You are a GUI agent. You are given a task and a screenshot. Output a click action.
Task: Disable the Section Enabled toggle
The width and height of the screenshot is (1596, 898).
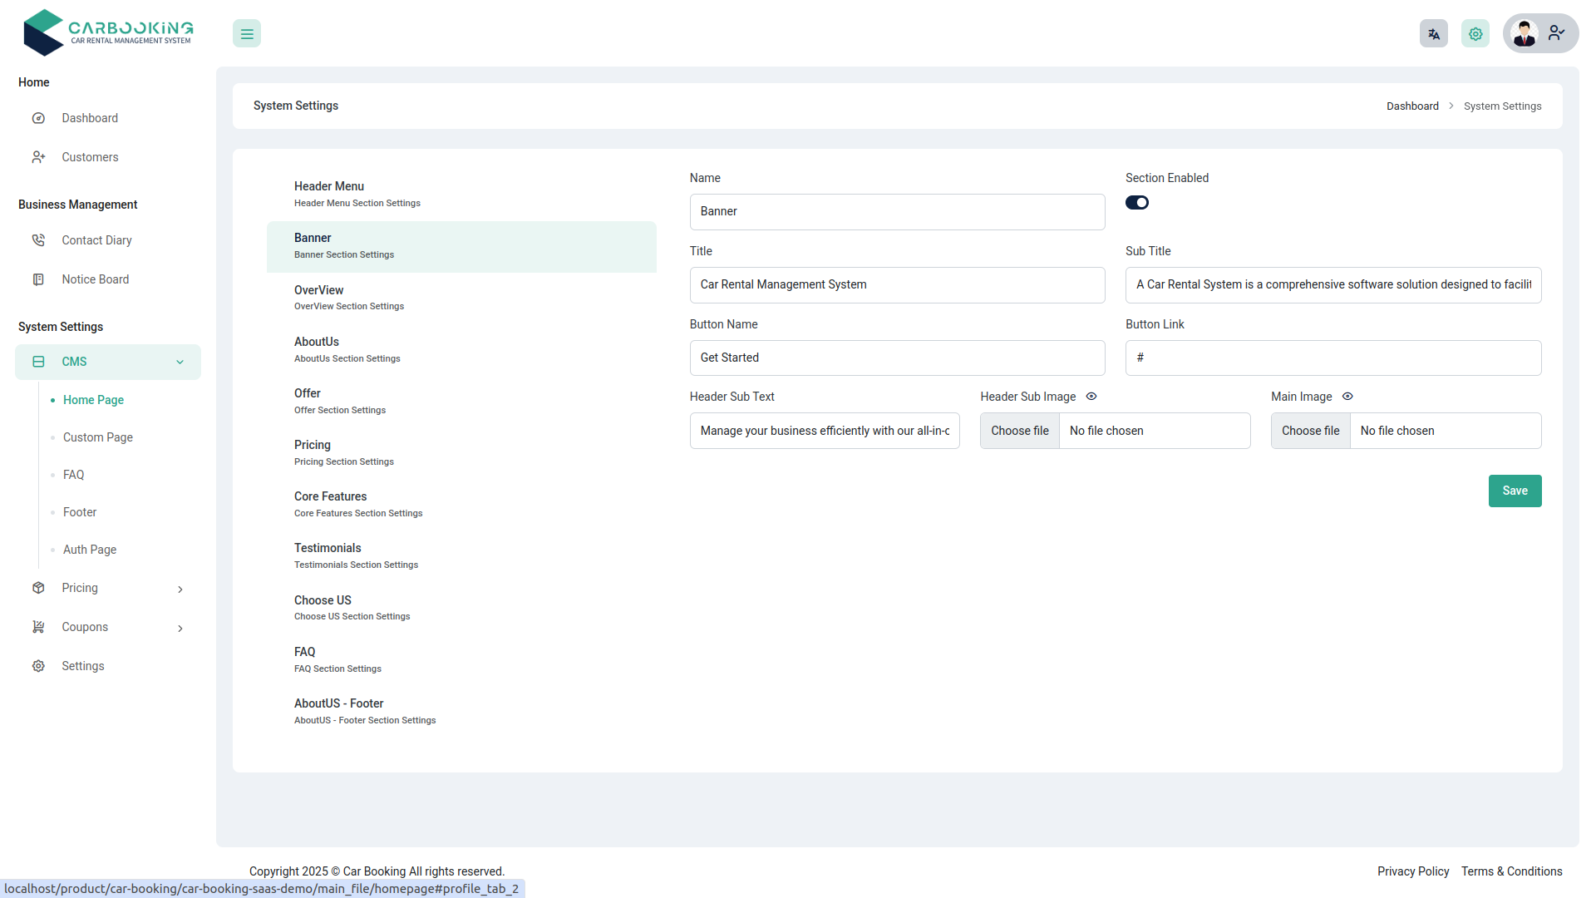coord(1137,202)
